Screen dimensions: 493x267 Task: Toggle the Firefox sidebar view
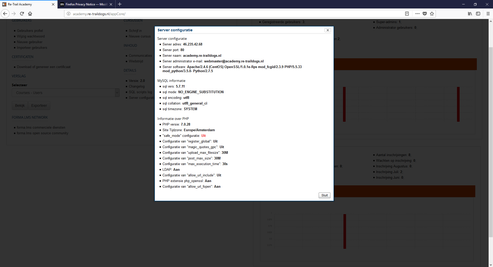478,14
